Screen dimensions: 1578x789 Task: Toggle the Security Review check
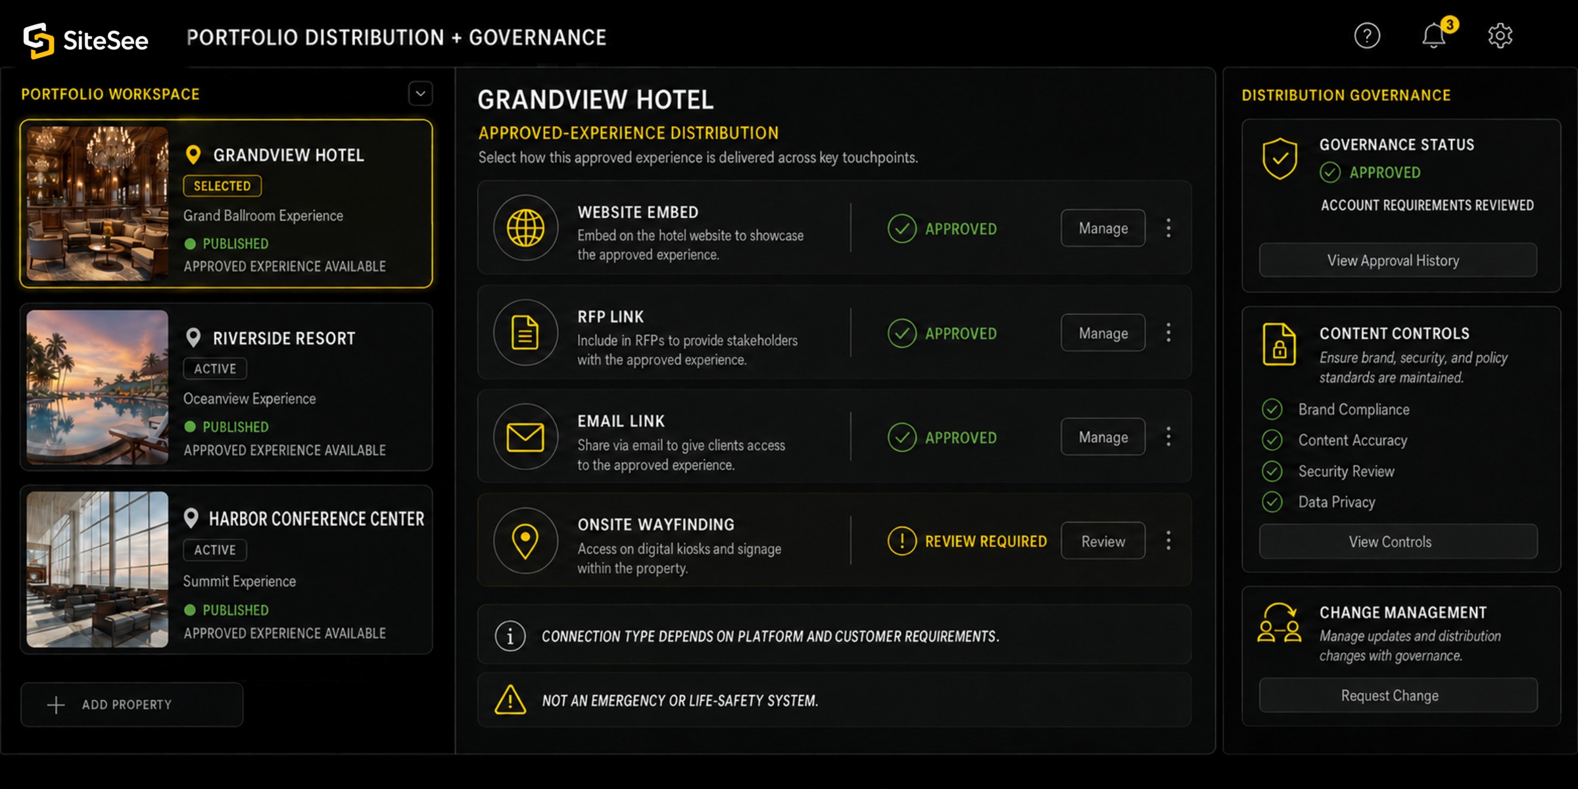[1272, 471]
